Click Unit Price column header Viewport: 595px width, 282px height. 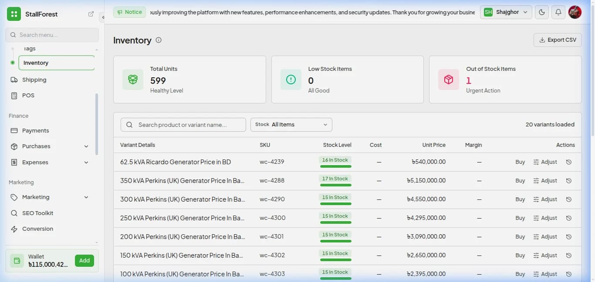click(x=434, y=145)
